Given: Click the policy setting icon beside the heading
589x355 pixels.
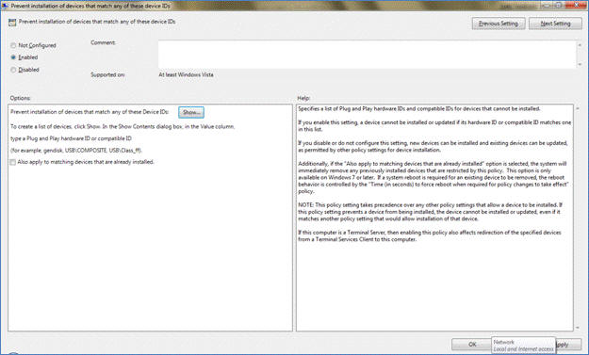Looking at the screenshot, I should click(12, 23).
